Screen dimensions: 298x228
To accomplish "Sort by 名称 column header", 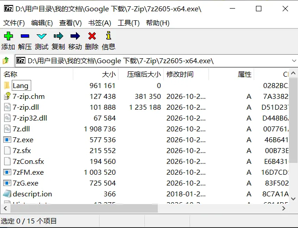I will 37,74.
